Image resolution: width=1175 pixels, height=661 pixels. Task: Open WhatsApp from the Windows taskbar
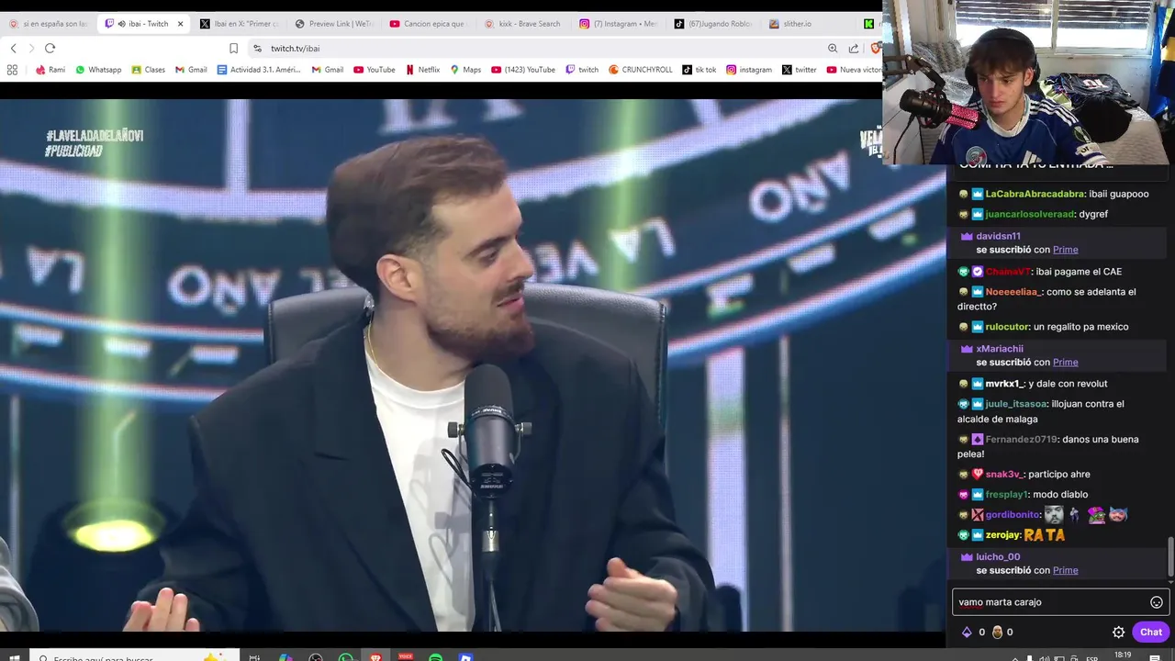click(x=345, y=657)
